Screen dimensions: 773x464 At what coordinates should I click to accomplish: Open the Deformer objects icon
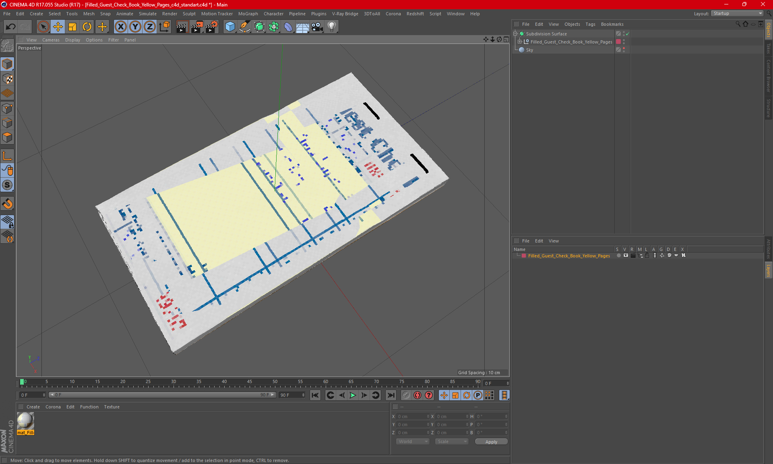[288, 27]
